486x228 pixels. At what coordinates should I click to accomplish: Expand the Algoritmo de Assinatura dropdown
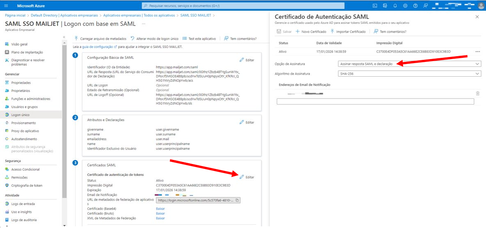[409, 74]
